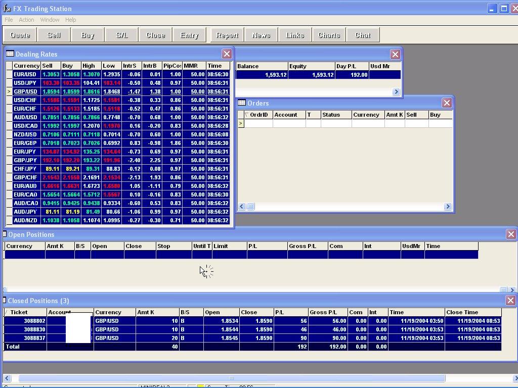Click the FX Trading Station app icon
This screenshot has width=518, height=388.
pyautogui.click(x=7, y=8)
